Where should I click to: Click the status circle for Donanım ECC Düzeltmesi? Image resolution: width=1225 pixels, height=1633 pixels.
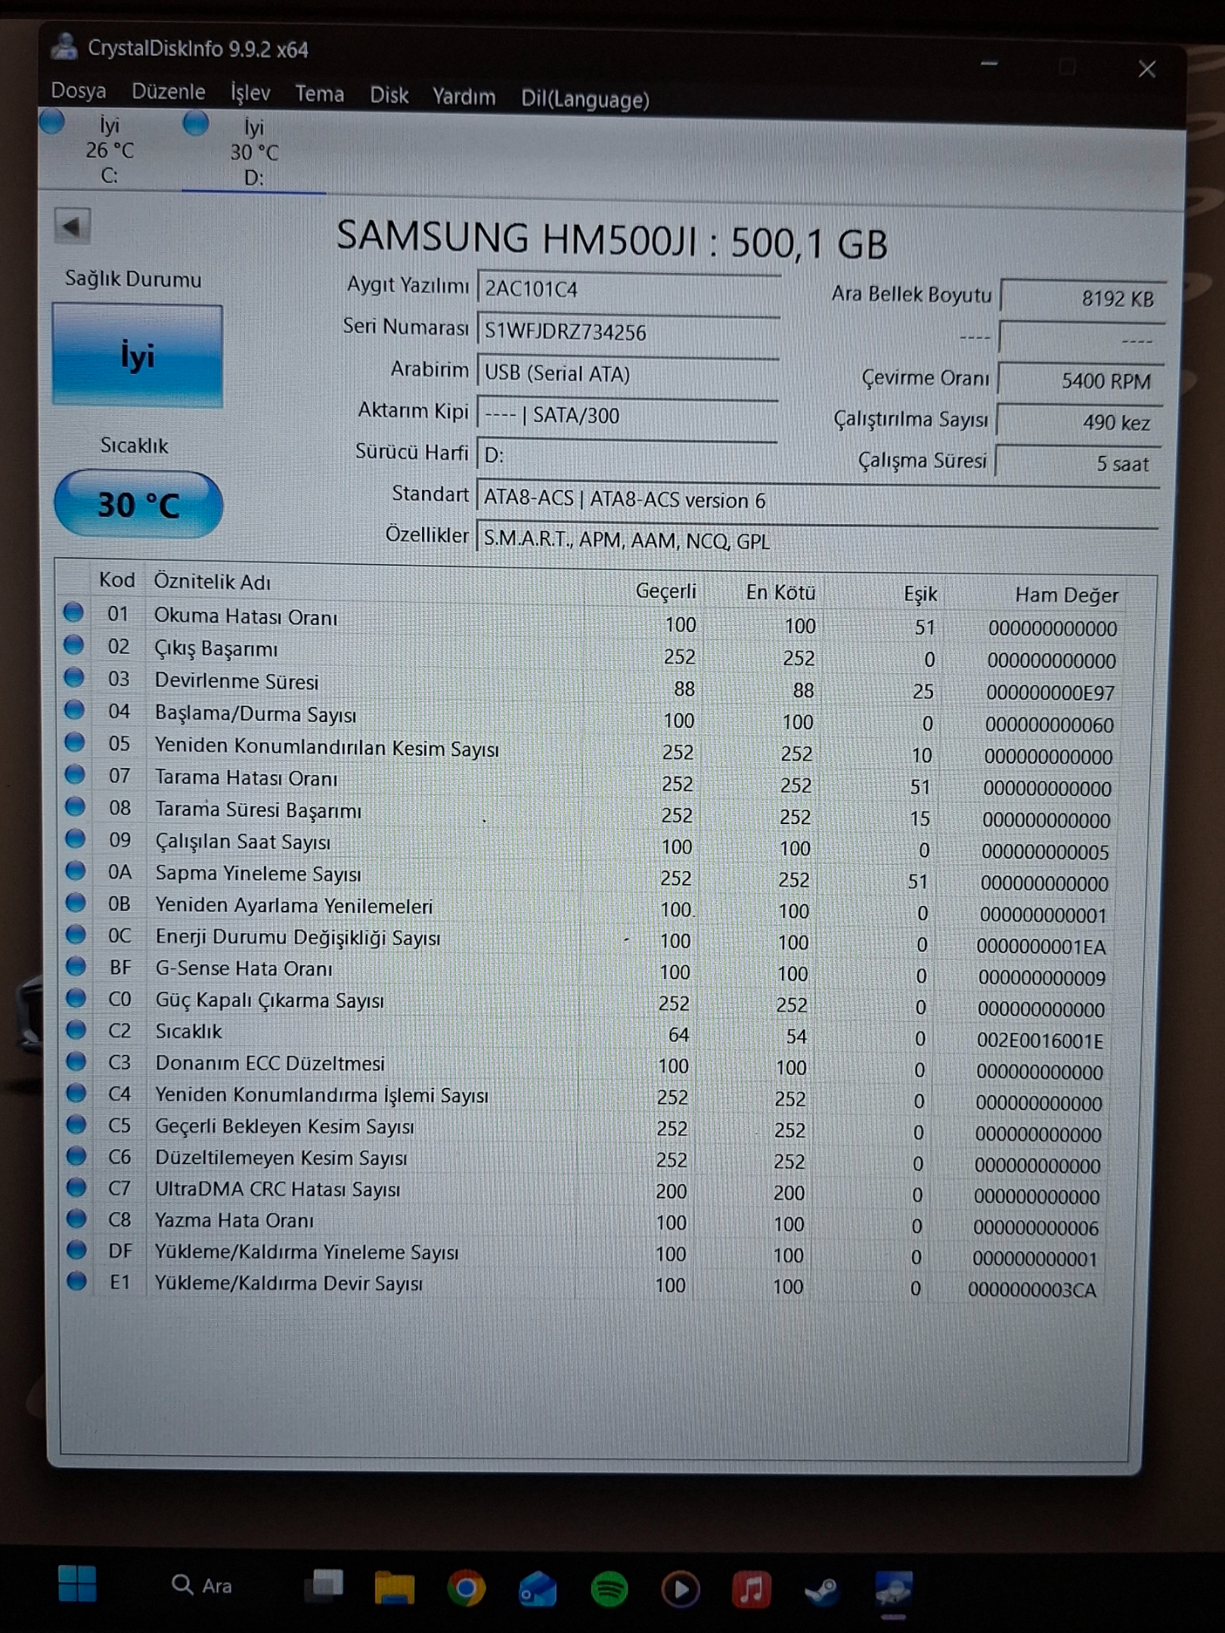76,1061
